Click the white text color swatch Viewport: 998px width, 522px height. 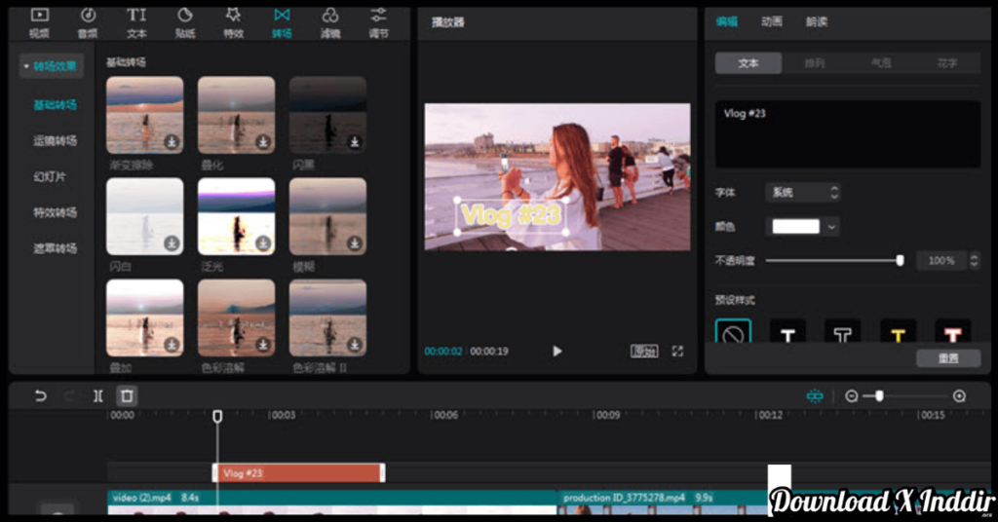795,226
